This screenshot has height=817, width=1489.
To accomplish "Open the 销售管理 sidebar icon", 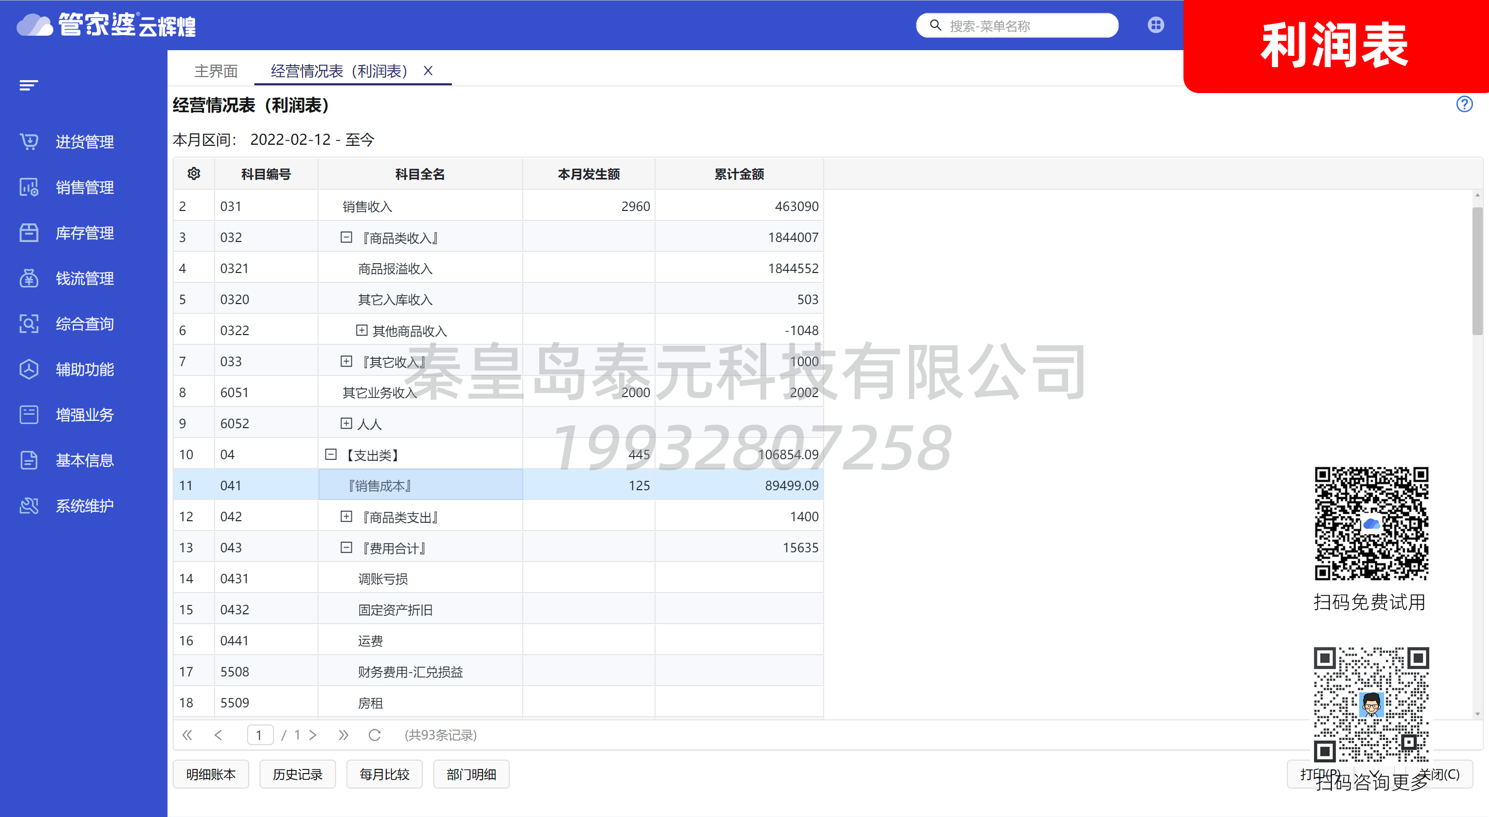I will (29, 187).
